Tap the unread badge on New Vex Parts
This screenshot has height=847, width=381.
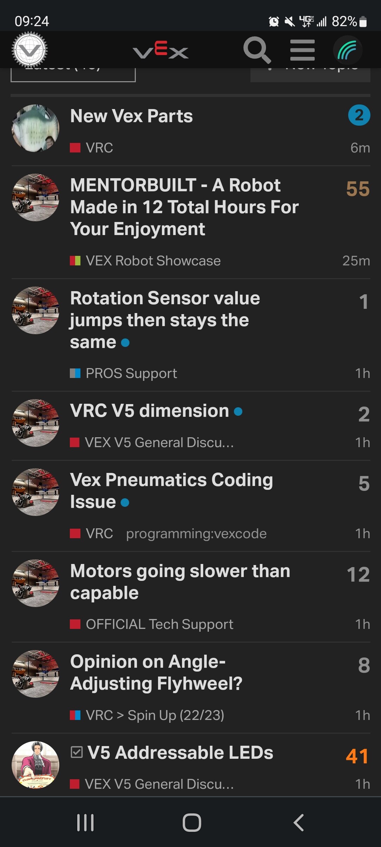pos(359,115)
